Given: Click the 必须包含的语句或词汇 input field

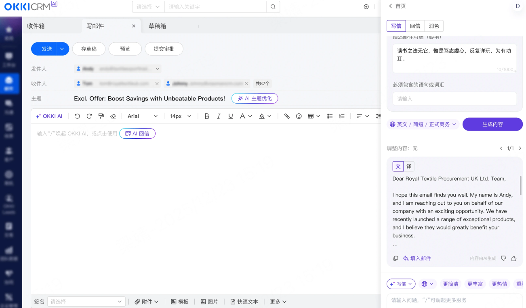Looking at the screenshot, I should click(x=454, y=99).
